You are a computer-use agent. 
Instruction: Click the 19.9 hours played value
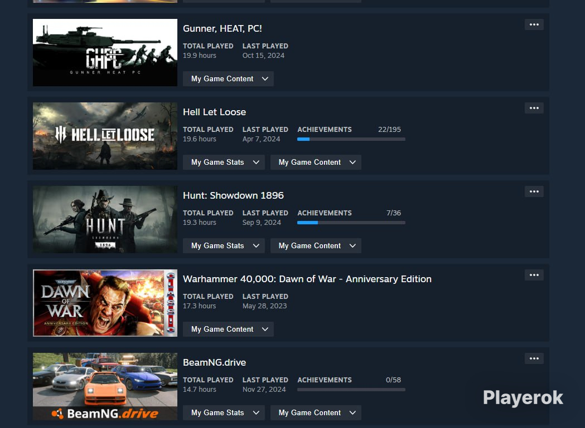point(200,55)
